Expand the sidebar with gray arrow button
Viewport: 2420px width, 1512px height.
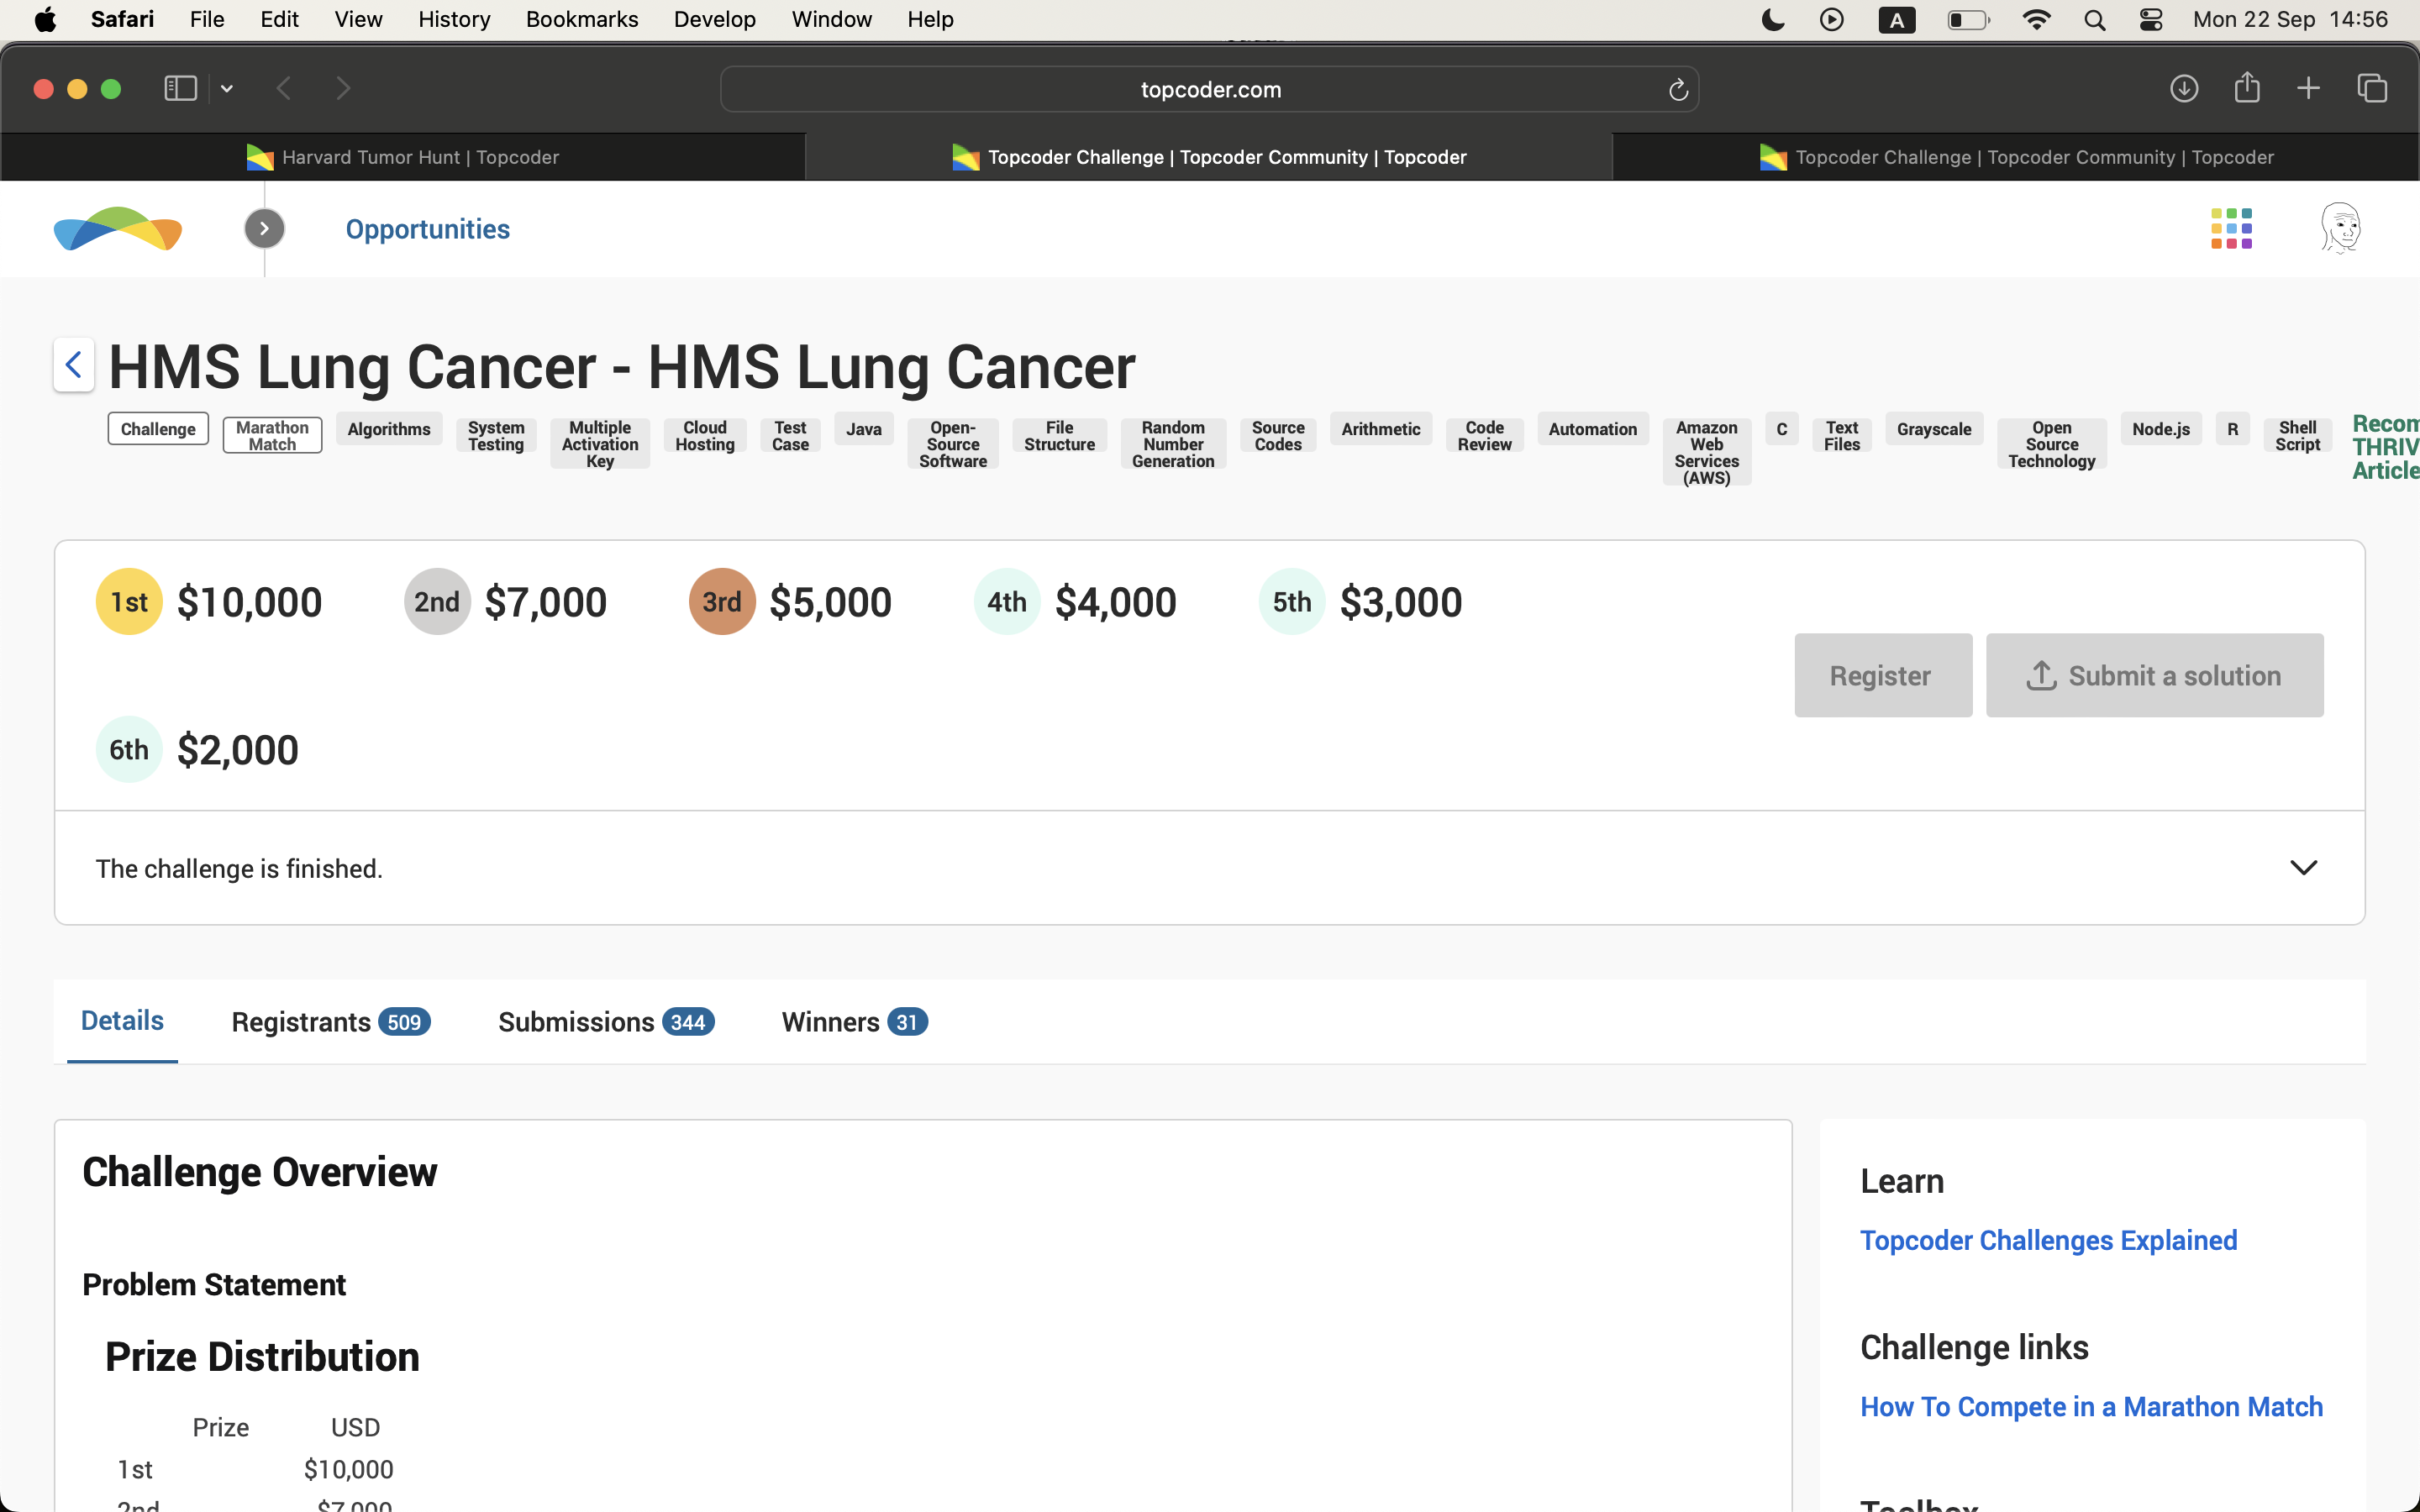(x=264, y=229)
